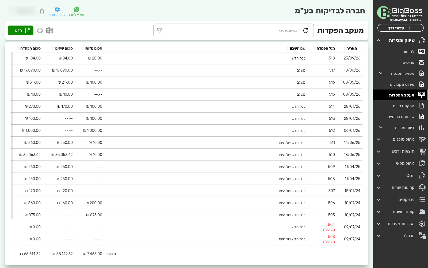The width and height of the screenshot is (428, 268).
Task: Expand קופה רושמת section
Action: (379, 212)
